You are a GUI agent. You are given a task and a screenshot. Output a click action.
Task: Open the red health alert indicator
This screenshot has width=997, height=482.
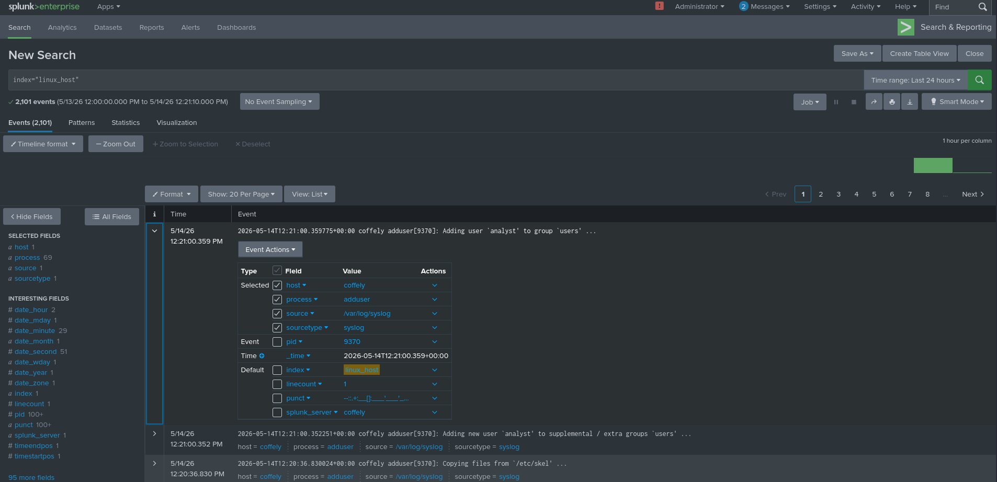pos(659,6)
